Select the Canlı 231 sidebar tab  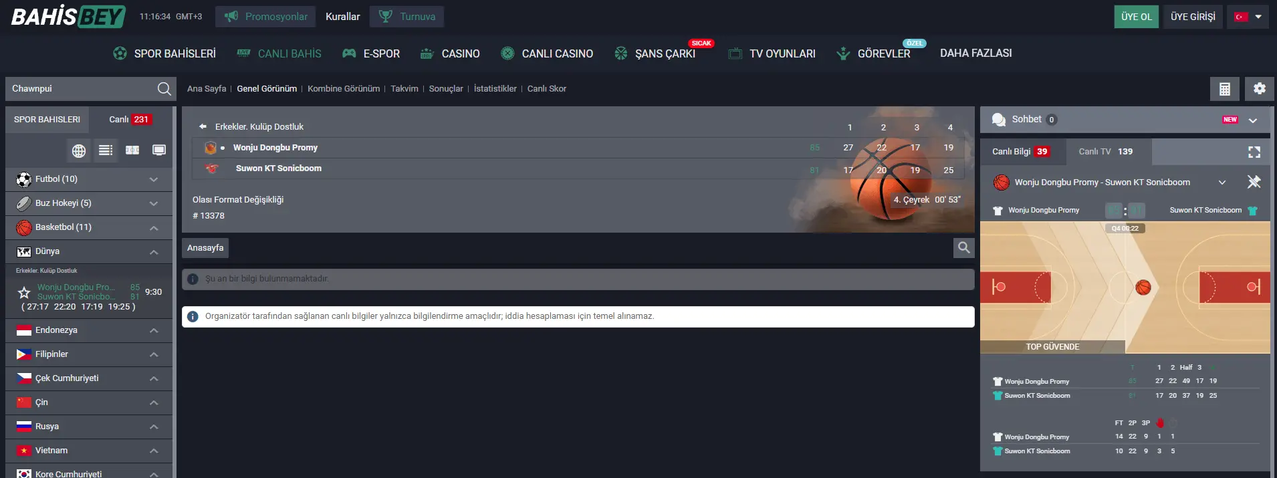[130, 120]
